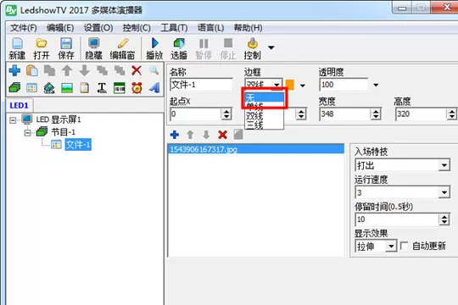Choose 三线 in the border dropdown list
This screenshot has width=458, height=305.
coord(265,125)
